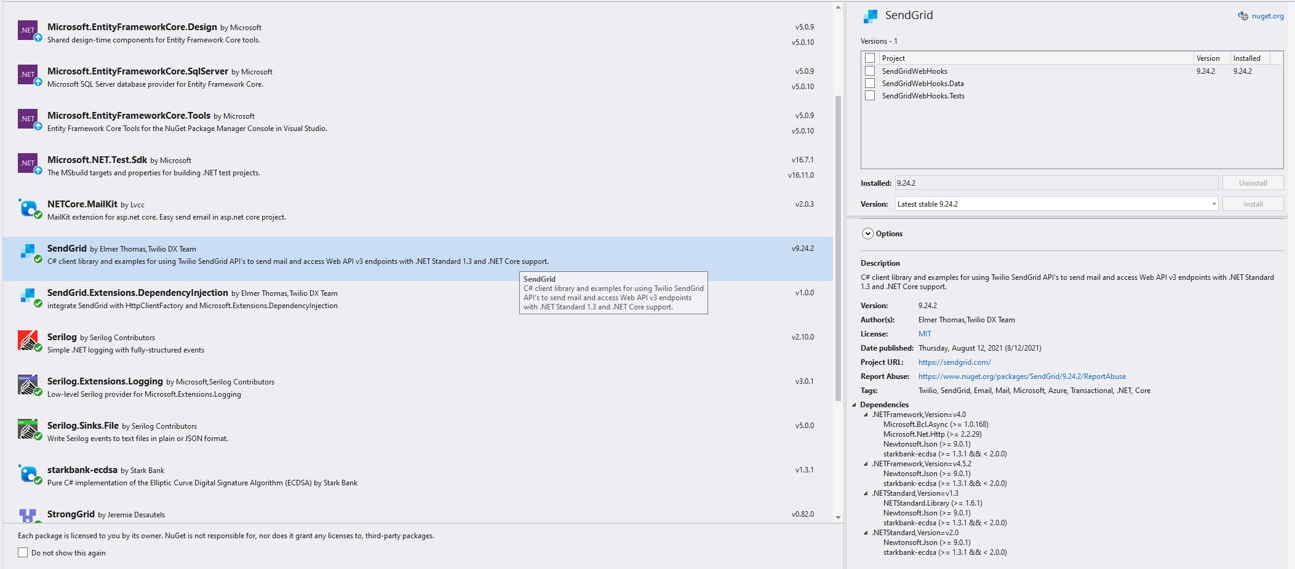
Task: Click the starkbank-ecdsa package icon
Action: point(29,474)
